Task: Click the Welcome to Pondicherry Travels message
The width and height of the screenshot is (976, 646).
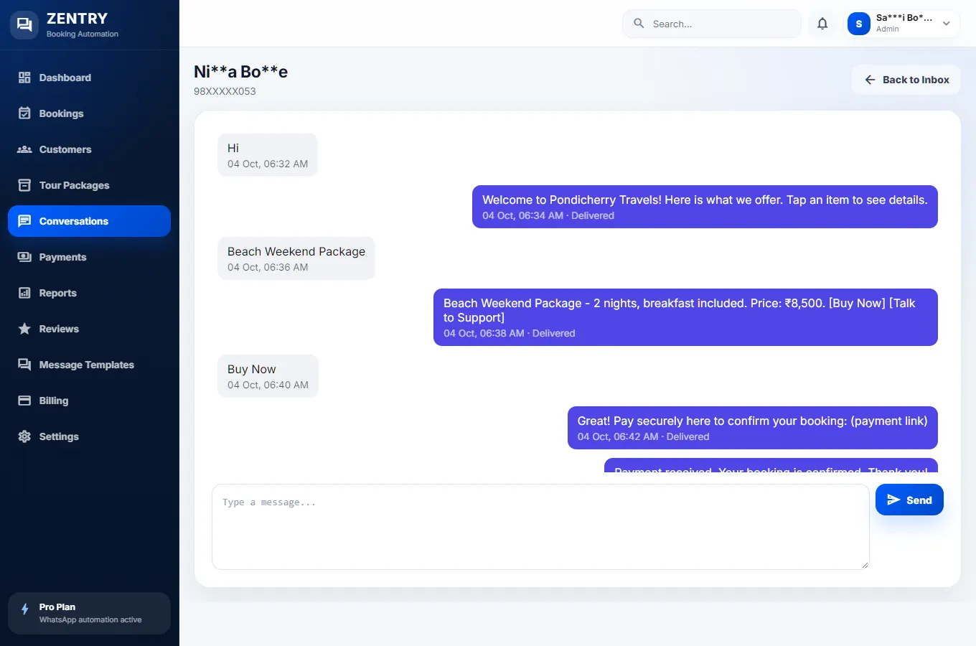Action: coord(705,207)
